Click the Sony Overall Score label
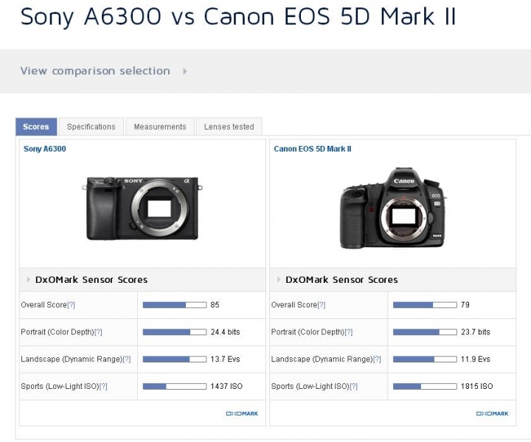Image resolution: width=531 pixels, height=442 pixels. click(x=44, y=305)
